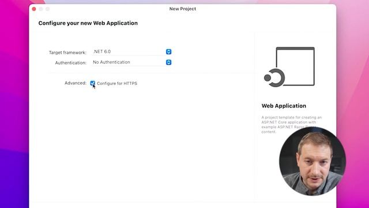Toggle the Configure for HTTPS checkbox
Screen dimensions: 369x208
click(x=92, y=83)
